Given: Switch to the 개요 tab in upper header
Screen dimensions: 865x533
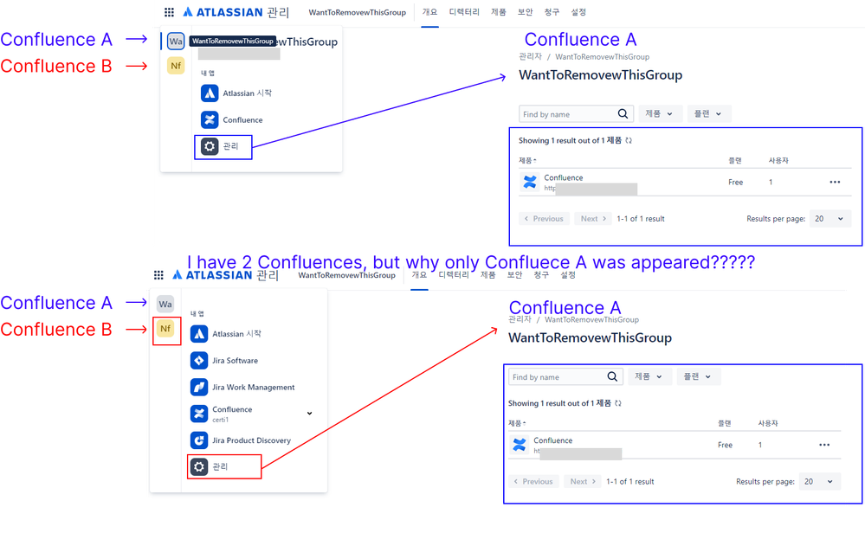Looking at the screenshot, I should coord(429,12).
